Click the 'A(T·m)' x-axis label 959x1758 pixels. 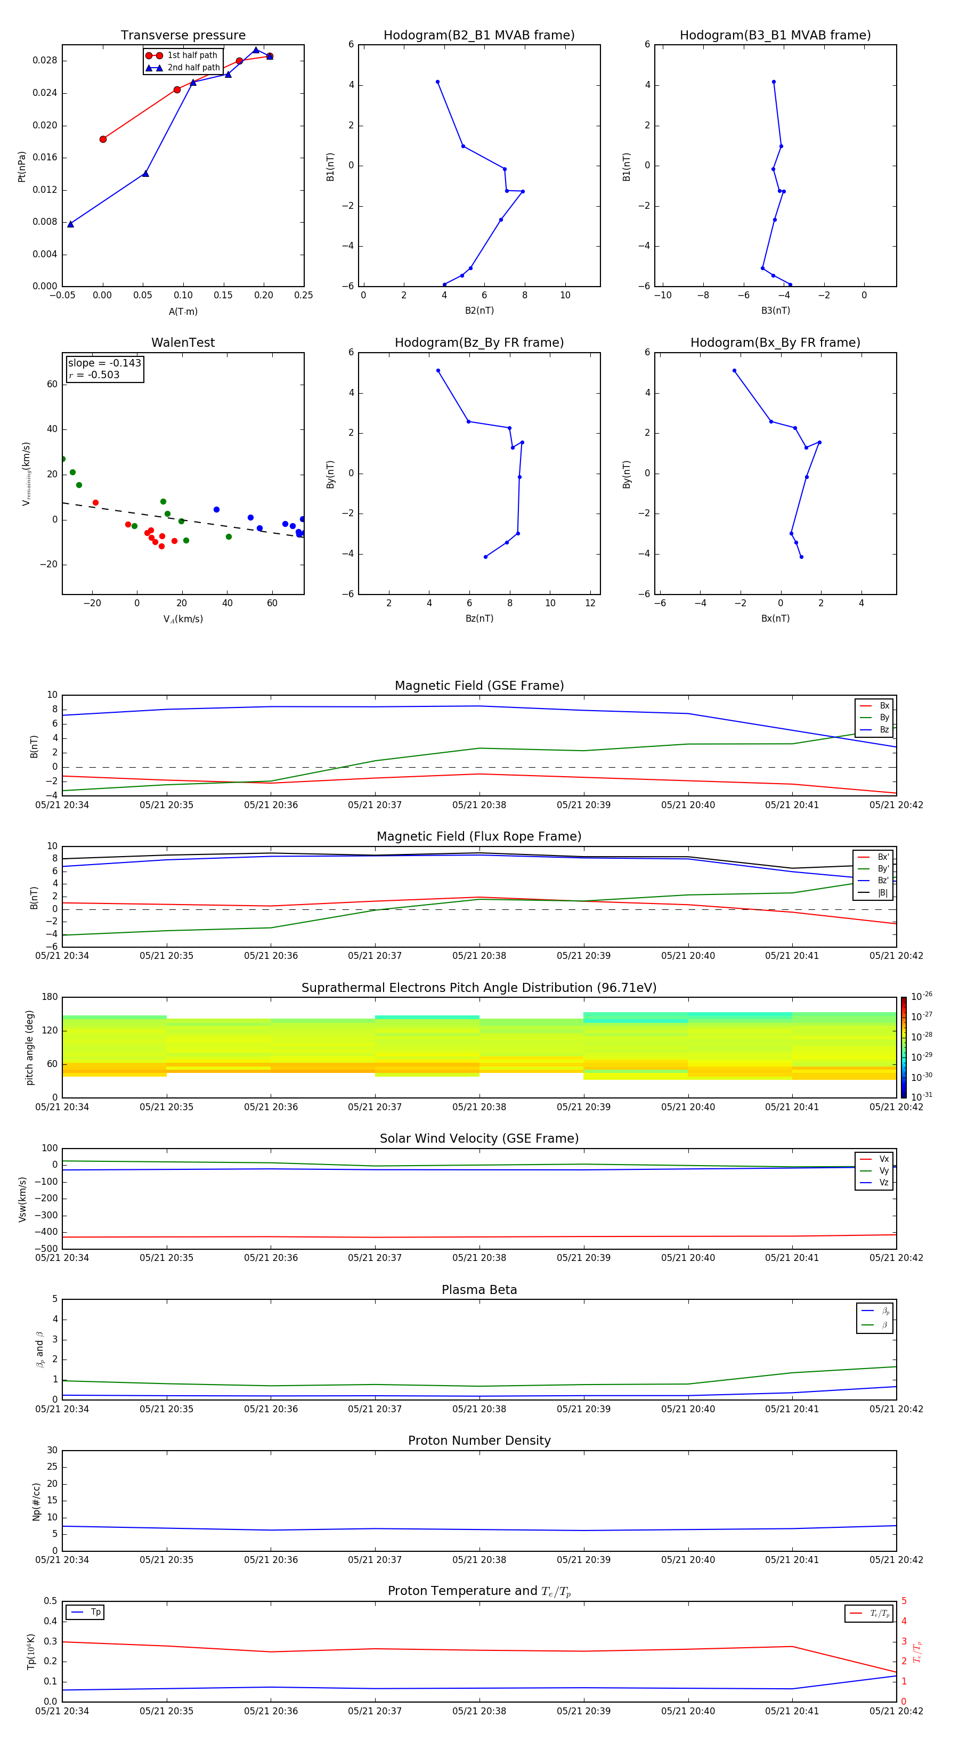pos(183,311)
